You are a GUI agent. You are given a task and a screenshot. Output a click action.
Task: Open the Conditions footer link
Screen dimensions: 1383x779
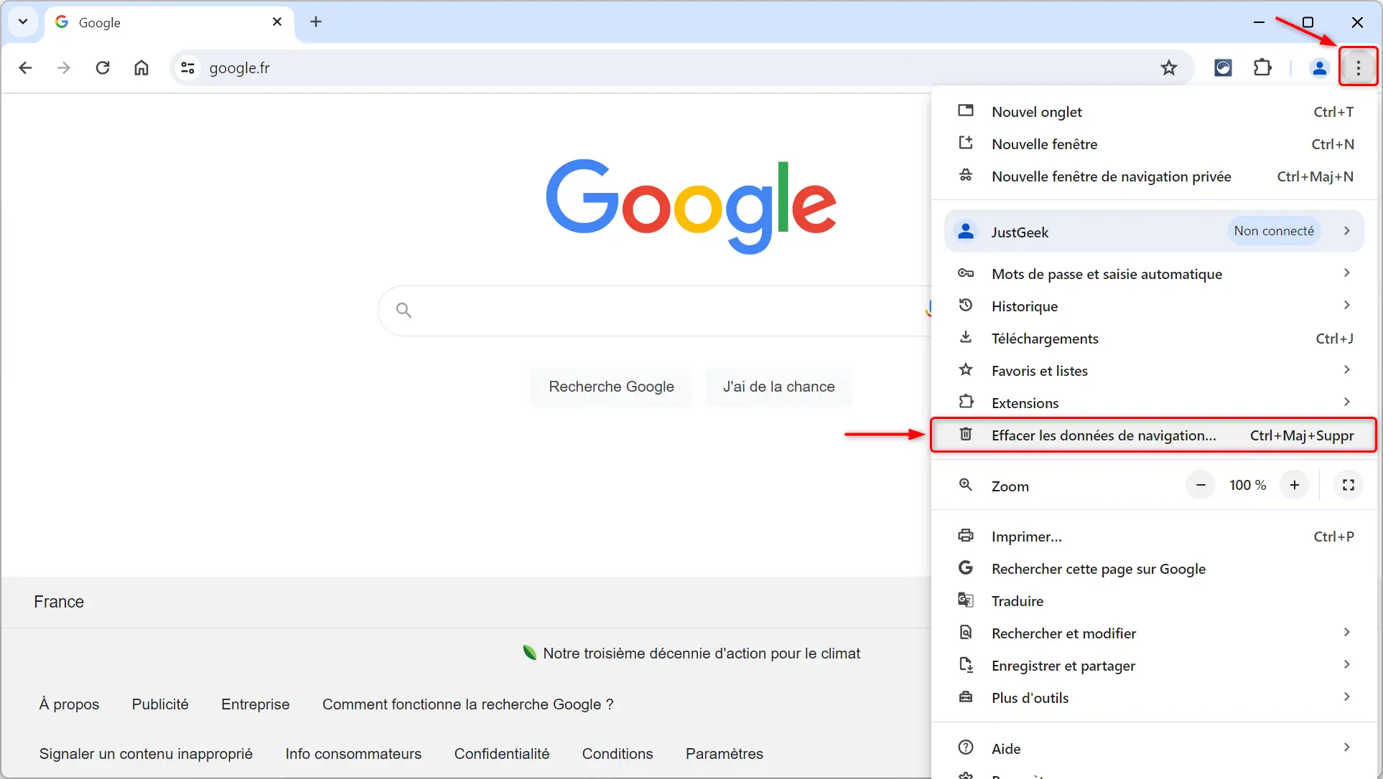tap(618, 754)
